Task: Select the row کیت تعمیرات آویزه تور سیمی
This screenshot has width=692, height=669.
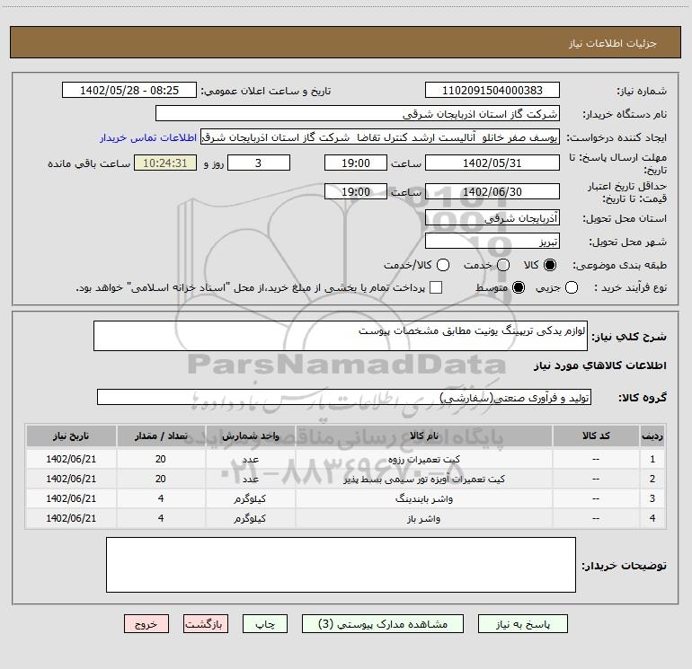Action: click(346, 479)
